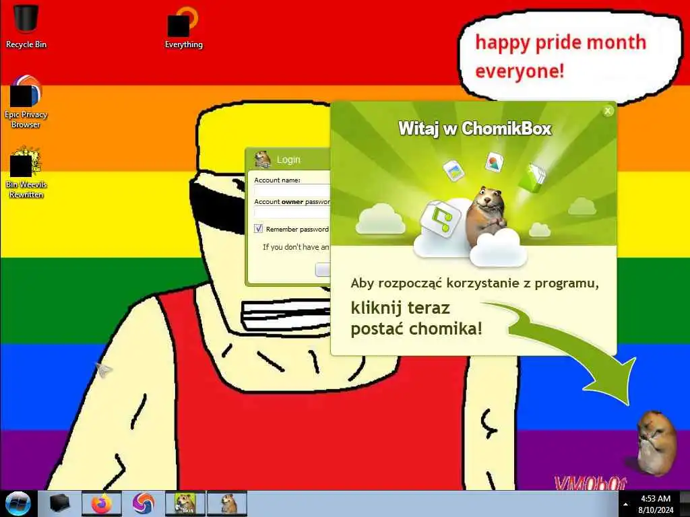Open Bin Weevils Rewritten desktop shortcut
Screen dimensions: 690x517
pyautogui.click(x=26, y=172)
